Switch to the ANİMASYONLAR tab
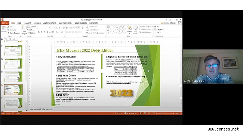Viewport: 243px width, 135px height. coord(50,23)
